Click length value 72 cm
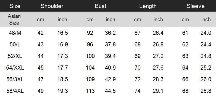Screen dimensions: 216x100 (x=138, y=79)
